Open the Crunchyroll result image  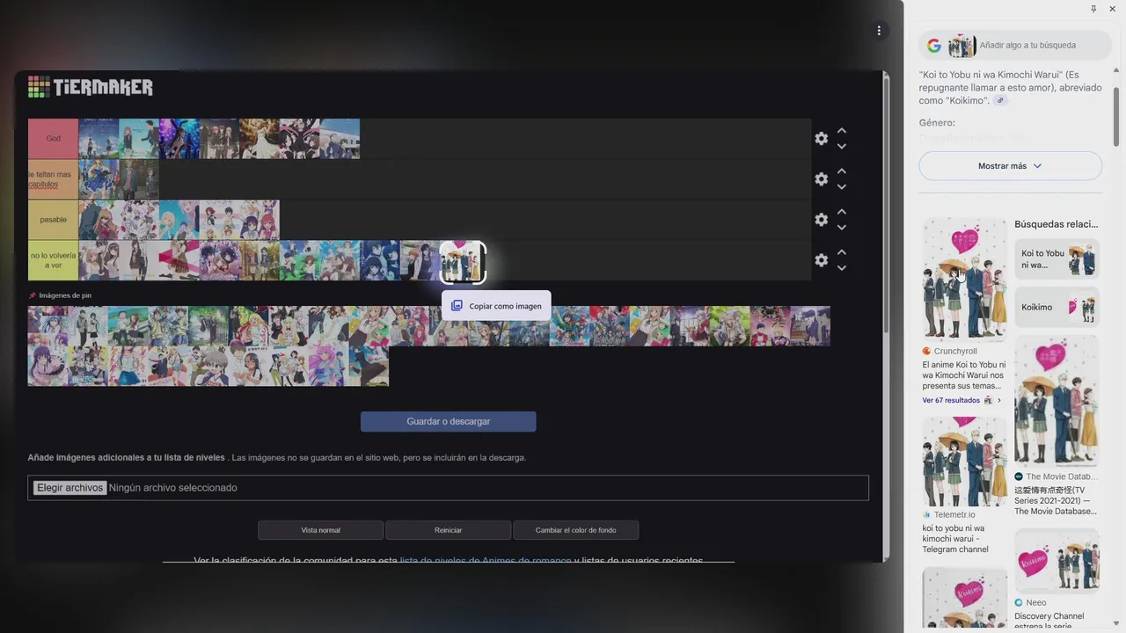964,280
